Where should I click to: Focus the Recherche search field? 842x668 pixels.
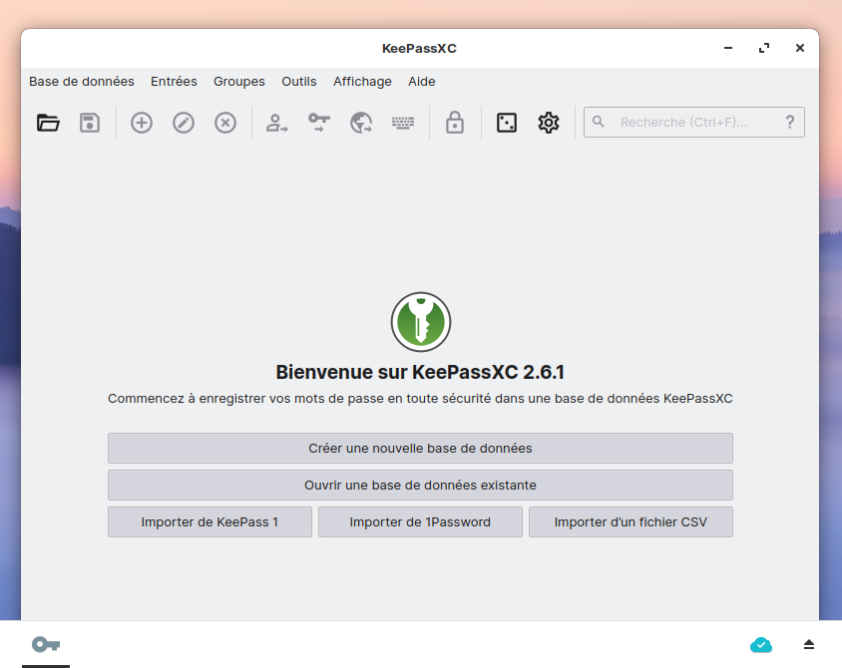click(x=688, y=122)
